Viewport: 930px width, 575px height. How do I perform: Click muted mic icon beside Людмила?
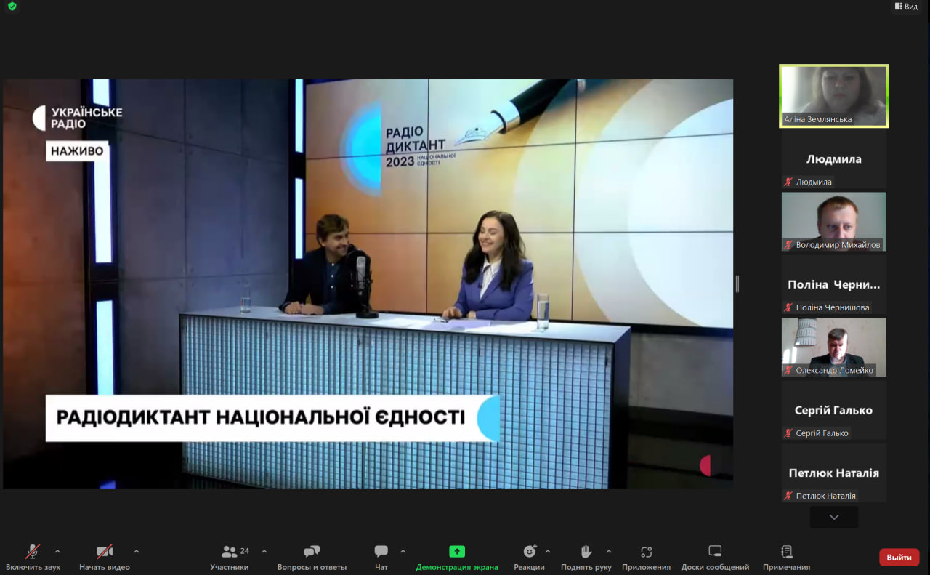pos(788,182)
